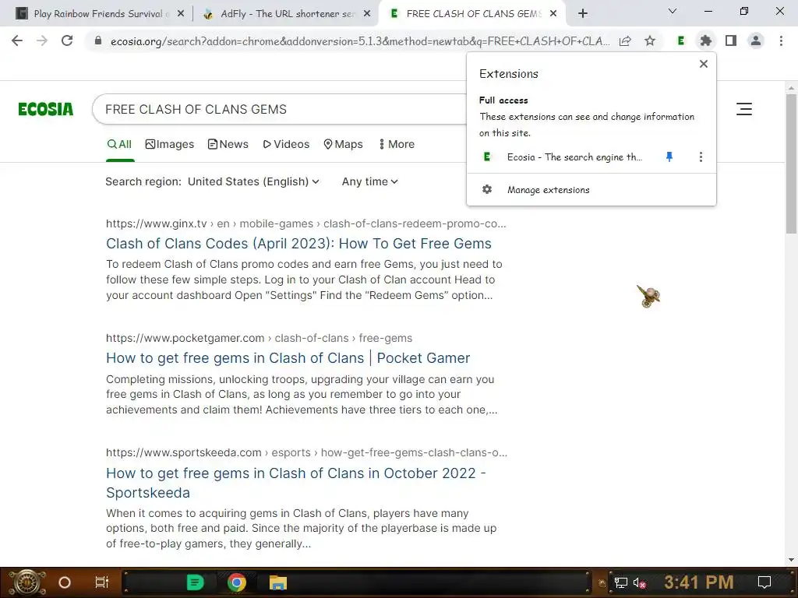Click the scrollbar down arrow
The image size is (798, 598).
tap(791, 560)
